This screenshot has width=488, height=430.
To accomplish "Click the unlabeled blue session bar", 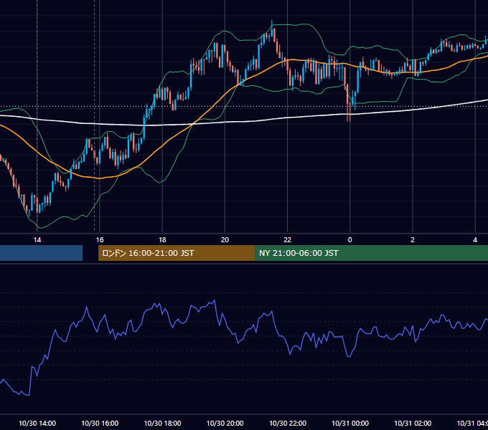I will [42, 253].
